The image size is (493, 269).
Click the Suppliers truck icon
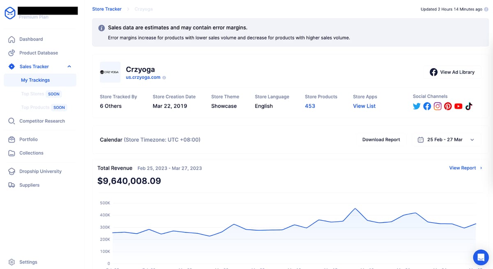[x=12, y=185]
